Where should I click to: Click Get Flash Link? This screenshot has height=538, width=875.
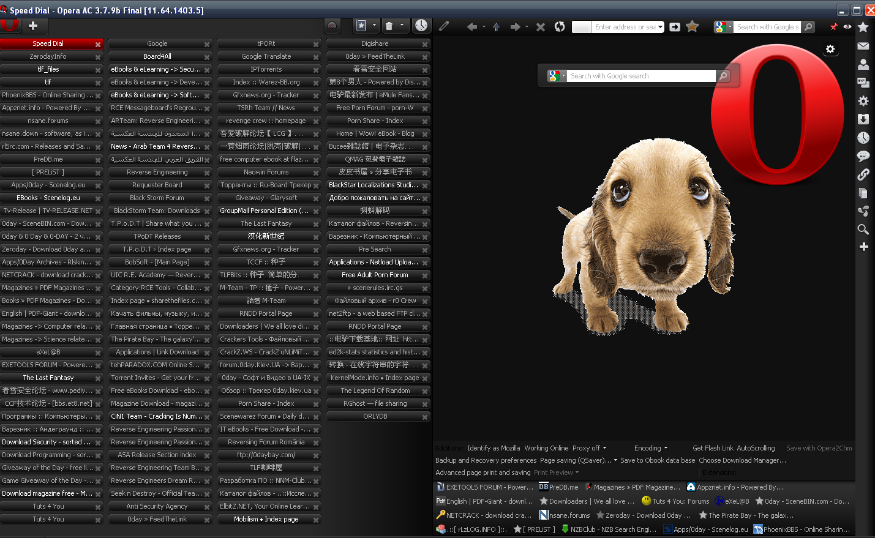point(713,448)
